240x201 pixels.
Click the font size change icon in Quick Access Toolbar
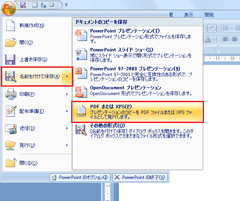tap(43, 5)
